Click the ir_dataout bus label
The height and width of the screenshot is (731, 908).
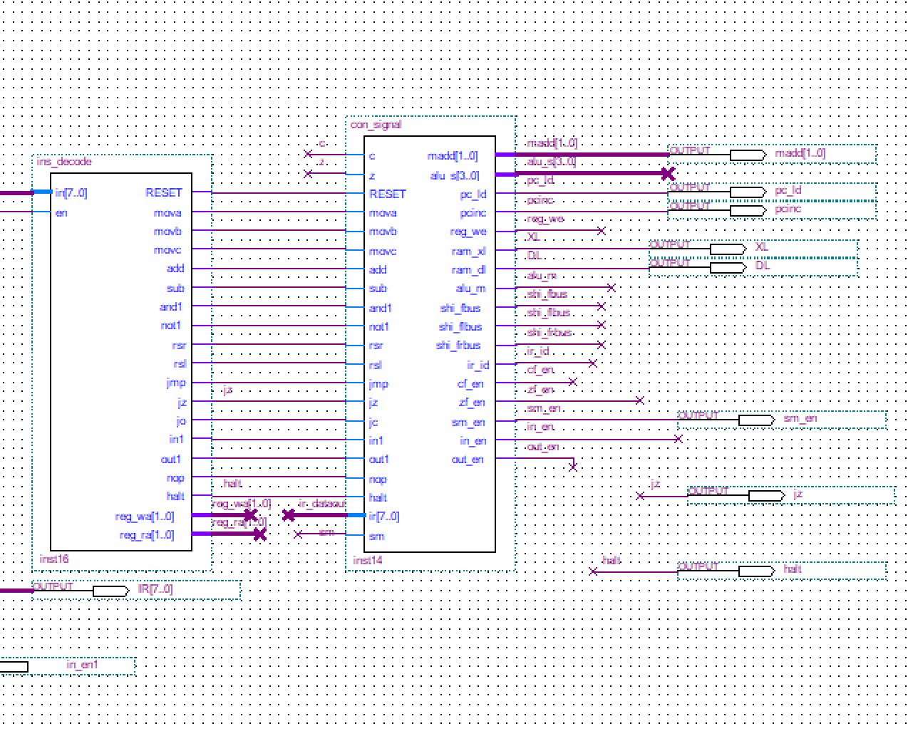click(x=322, y=504)
